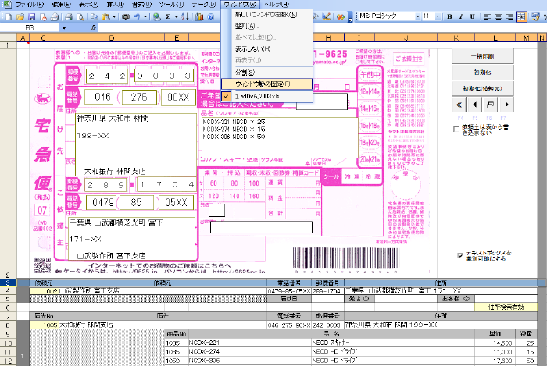Image resolution: width=547 pixels, height=366 pixels.
Task: Click the Sort ascending icon
Action: click(x=185, y=16)
